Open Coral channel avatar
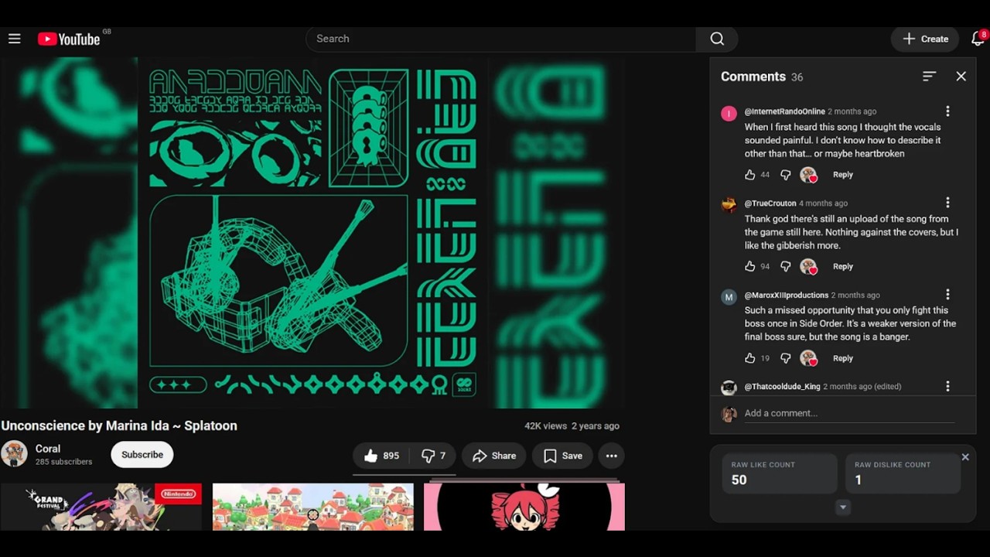The height and width of the screenshot is (557, 990). pos(14,454)
